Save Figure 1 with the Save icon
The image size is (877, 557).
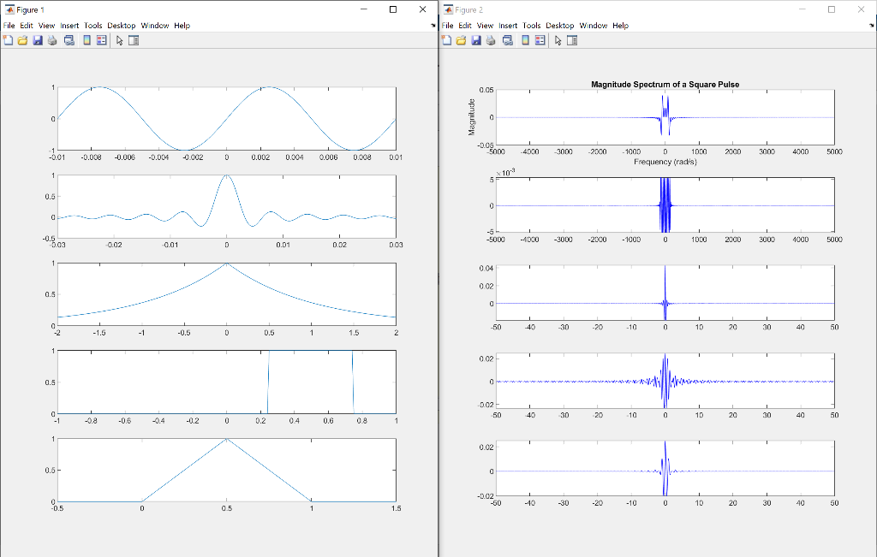pyautogui.click(x=38, y=40)
